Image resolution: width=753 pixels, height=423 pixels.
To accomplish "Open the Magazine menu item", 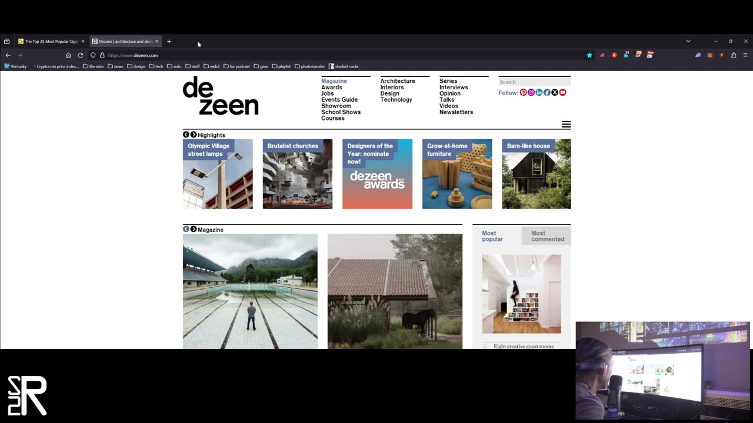I will 334,81.
